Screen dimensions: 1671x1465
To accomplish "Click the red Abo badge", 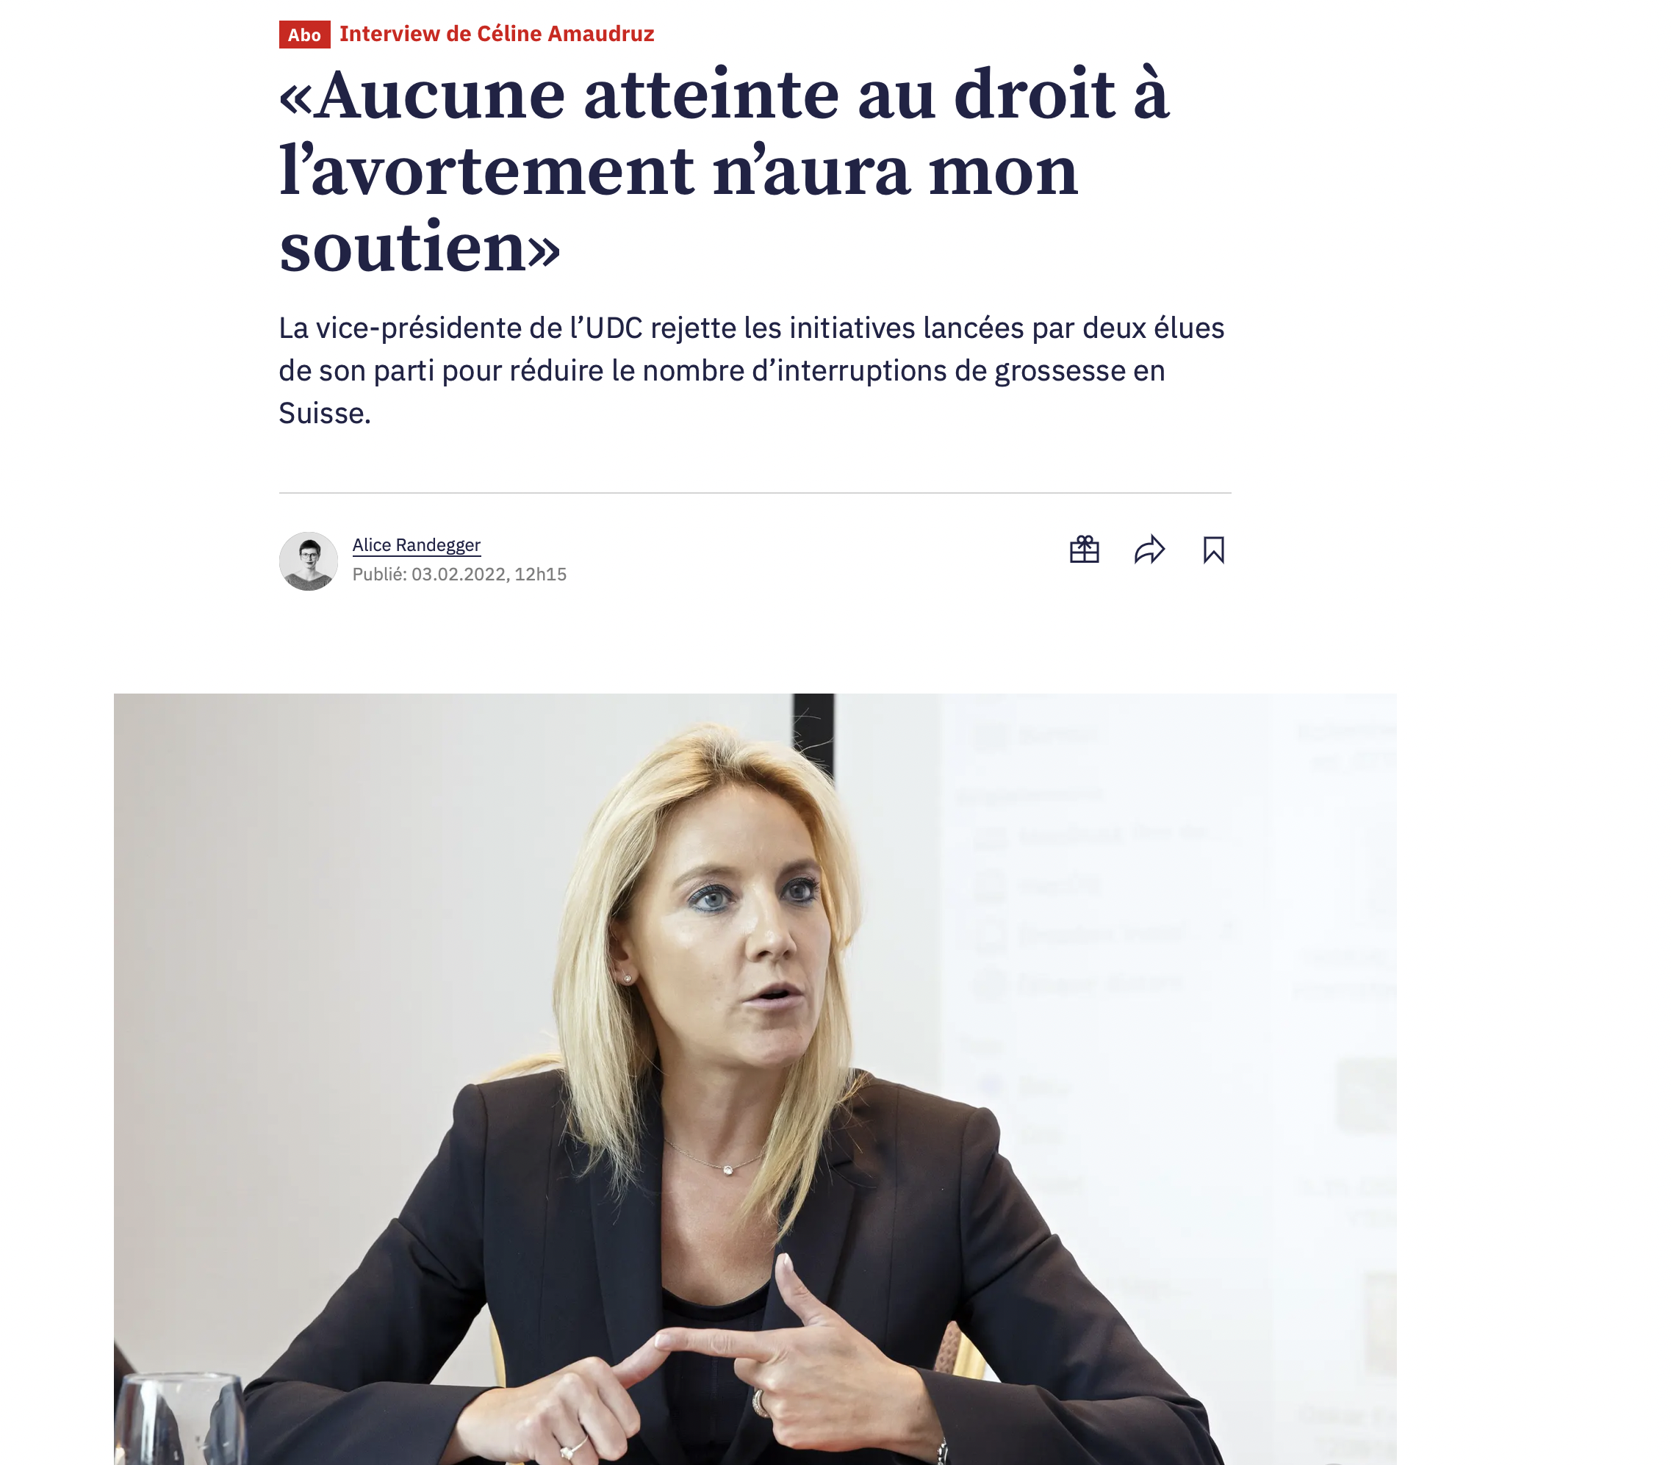I will tap(304, 35).
